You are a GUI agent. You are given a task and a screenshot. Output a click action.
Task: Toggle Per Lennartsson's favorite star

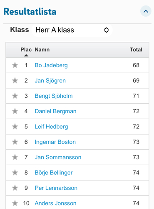point(15,188)
